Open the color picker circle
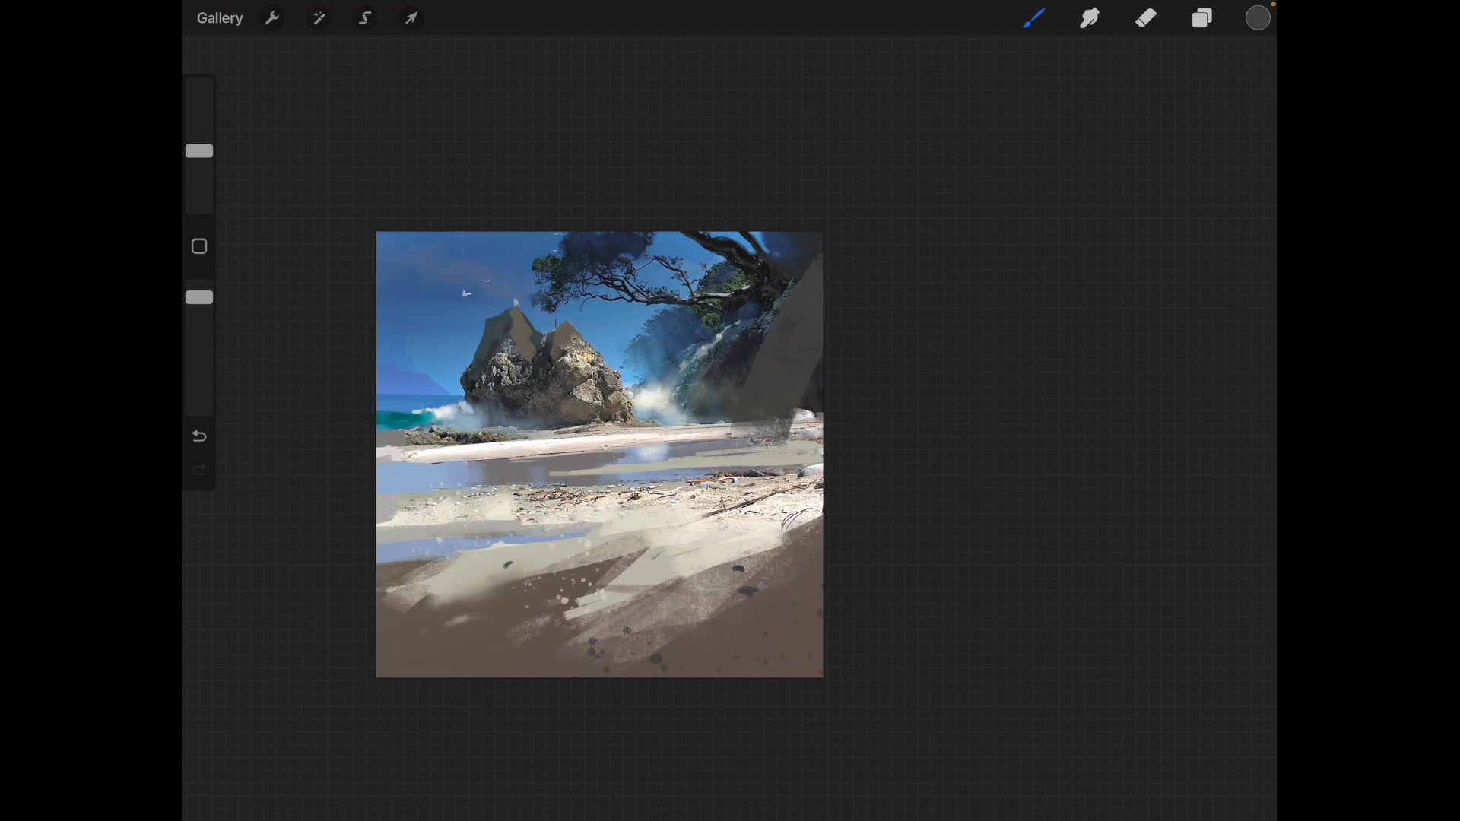The image size is (1460, 821). pyautogui.click(x=1259, y=18)
